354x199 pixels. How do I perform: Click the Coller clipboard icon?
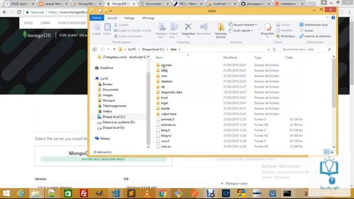click(107, 28)
